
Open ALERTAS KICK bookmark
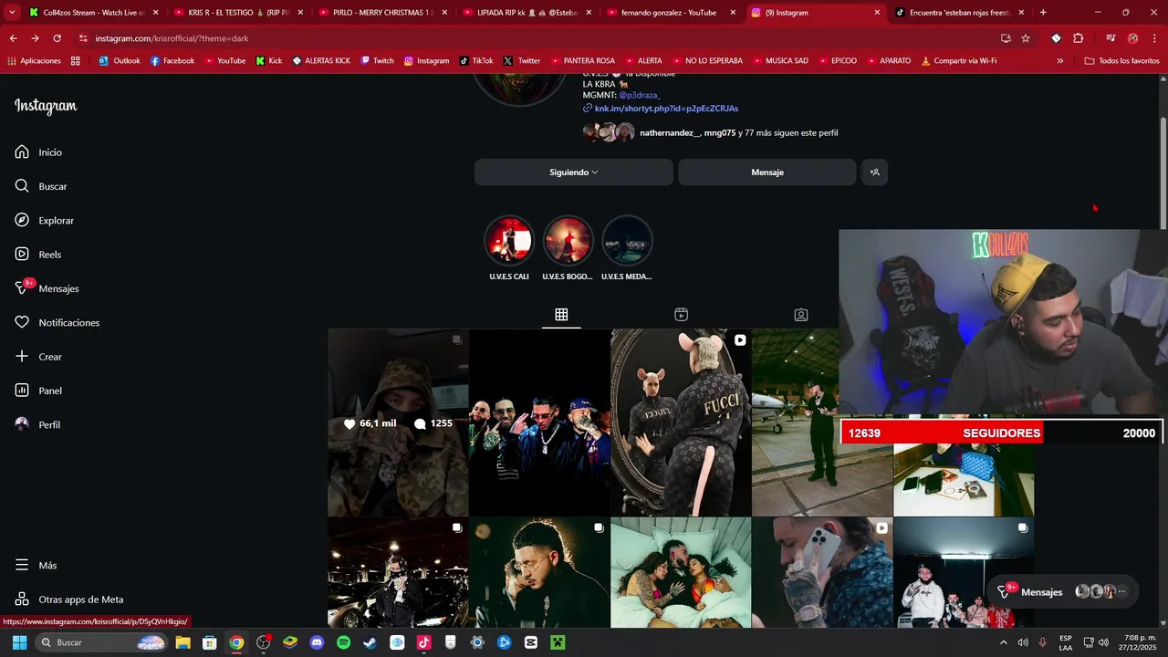click(x=321, y=61)
